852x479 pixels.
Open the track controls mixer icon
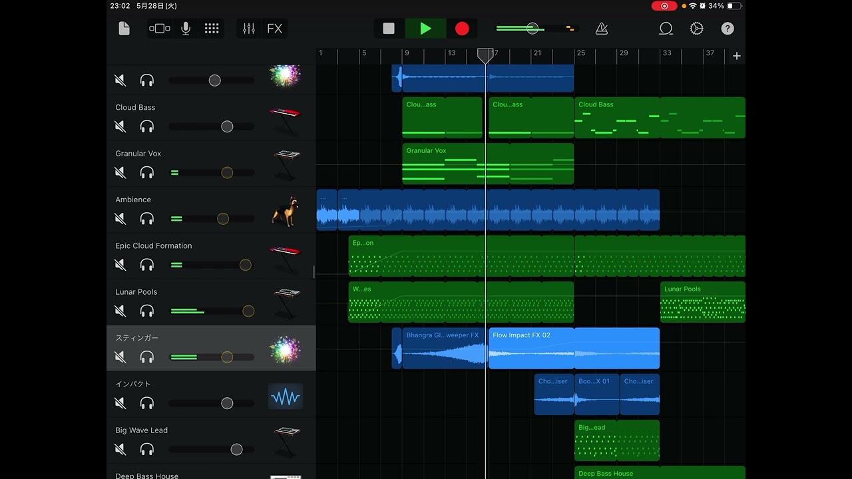pos(249,29)
